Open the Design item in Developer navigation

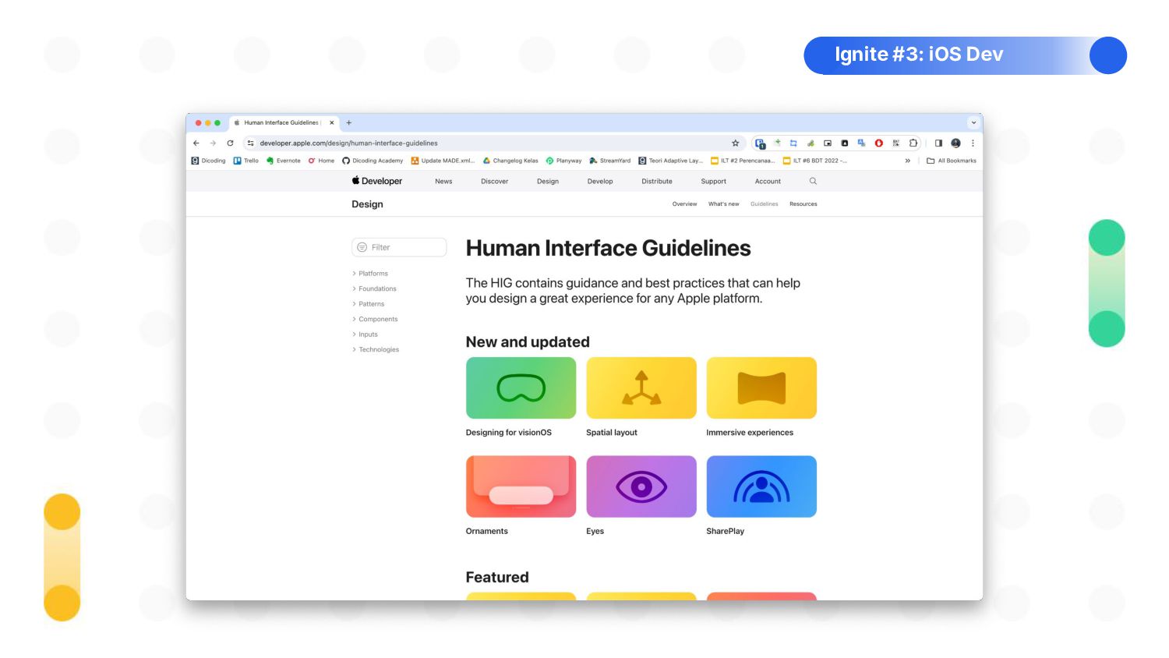pyautogui.click(x=548, y=182)
